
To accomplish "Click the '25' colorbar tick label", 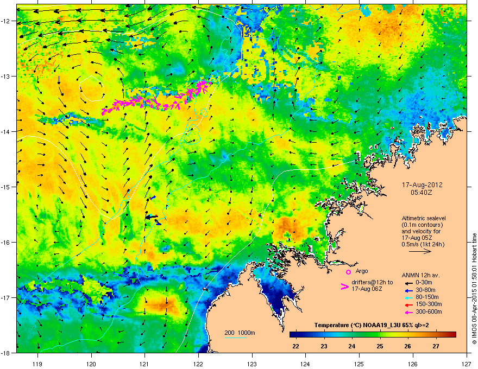I will [380, 346].
